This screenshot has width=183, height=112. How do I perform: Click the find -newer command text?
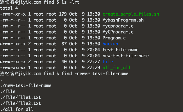(x=95, y=74)
